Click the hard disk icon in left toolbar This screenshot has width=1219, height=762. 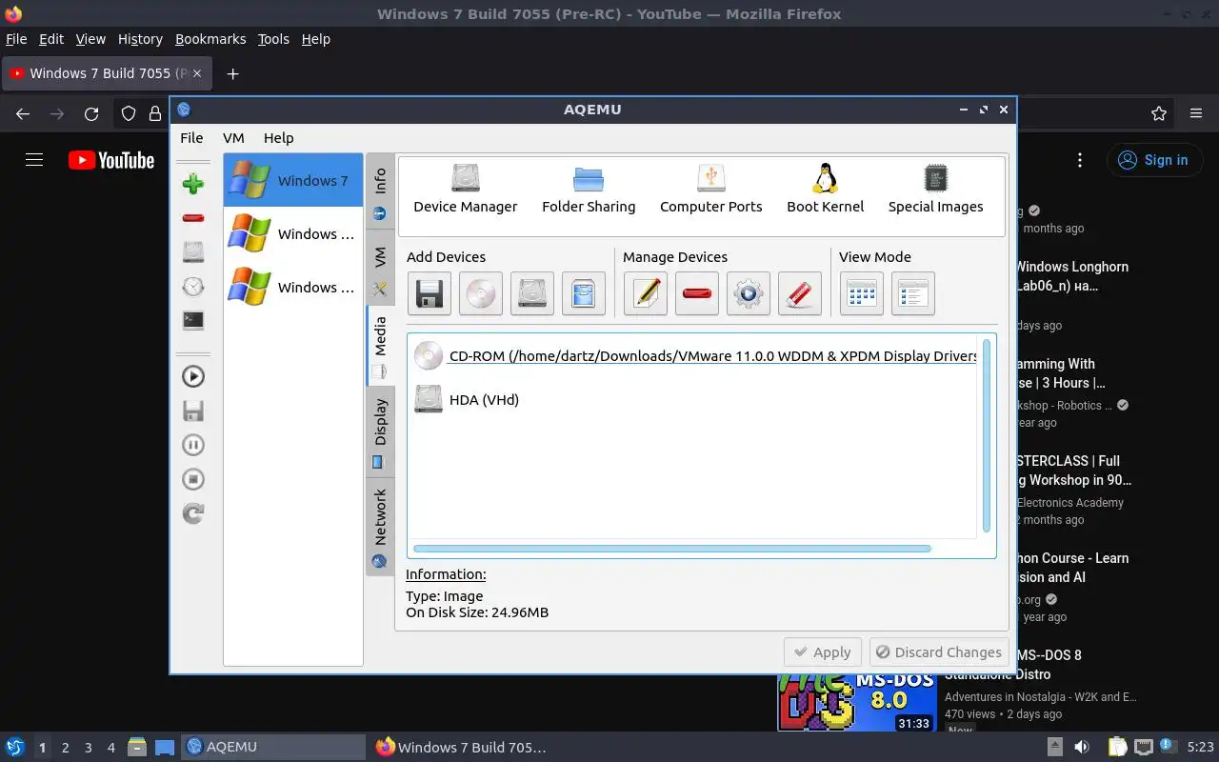click(x=193, y=252)
